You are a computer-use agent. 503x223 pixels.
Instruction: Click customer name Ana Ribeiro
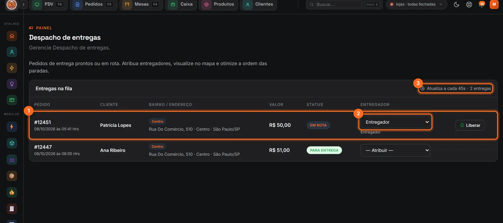[113, 150]
